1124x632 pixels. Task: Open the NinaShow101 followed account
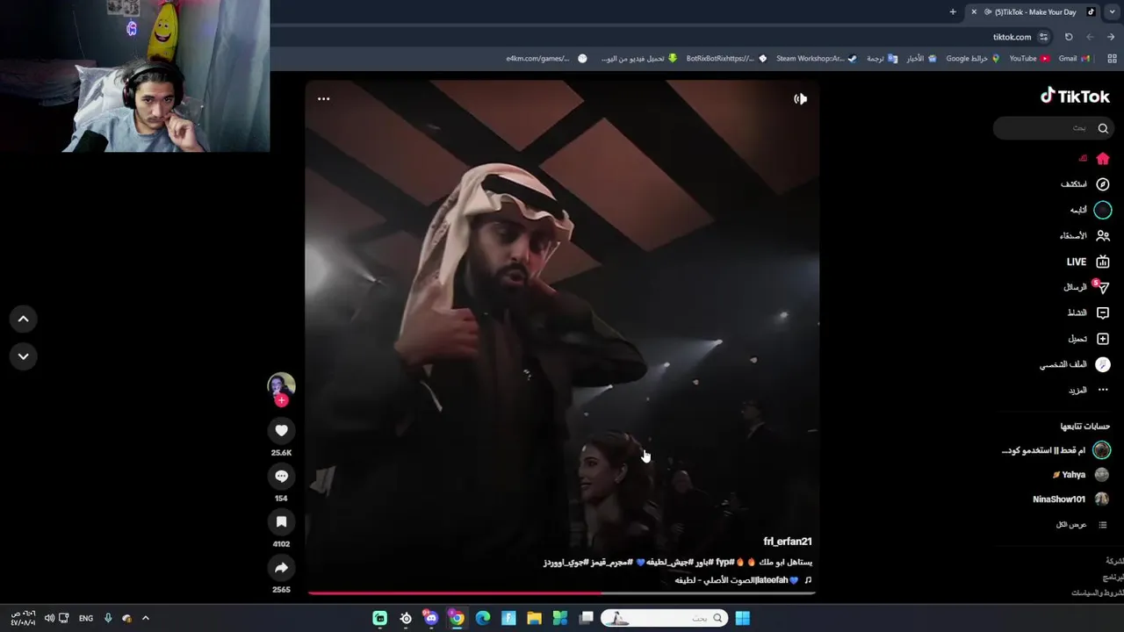1071,499
